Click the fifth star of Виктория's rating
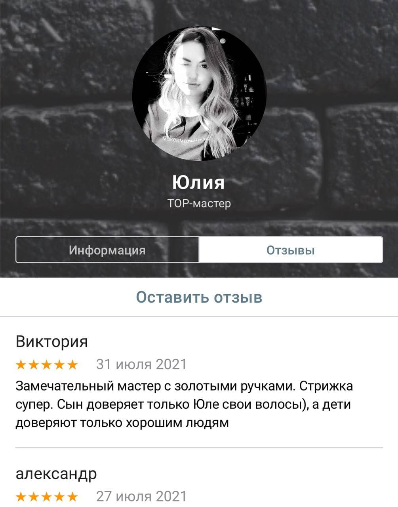The image size is (398, 507). tap(72, 364)
